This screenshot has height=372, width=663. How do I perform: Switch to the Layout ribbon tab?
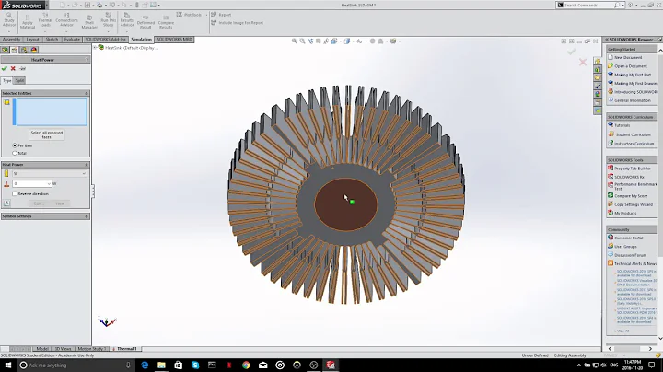point(32,40)
